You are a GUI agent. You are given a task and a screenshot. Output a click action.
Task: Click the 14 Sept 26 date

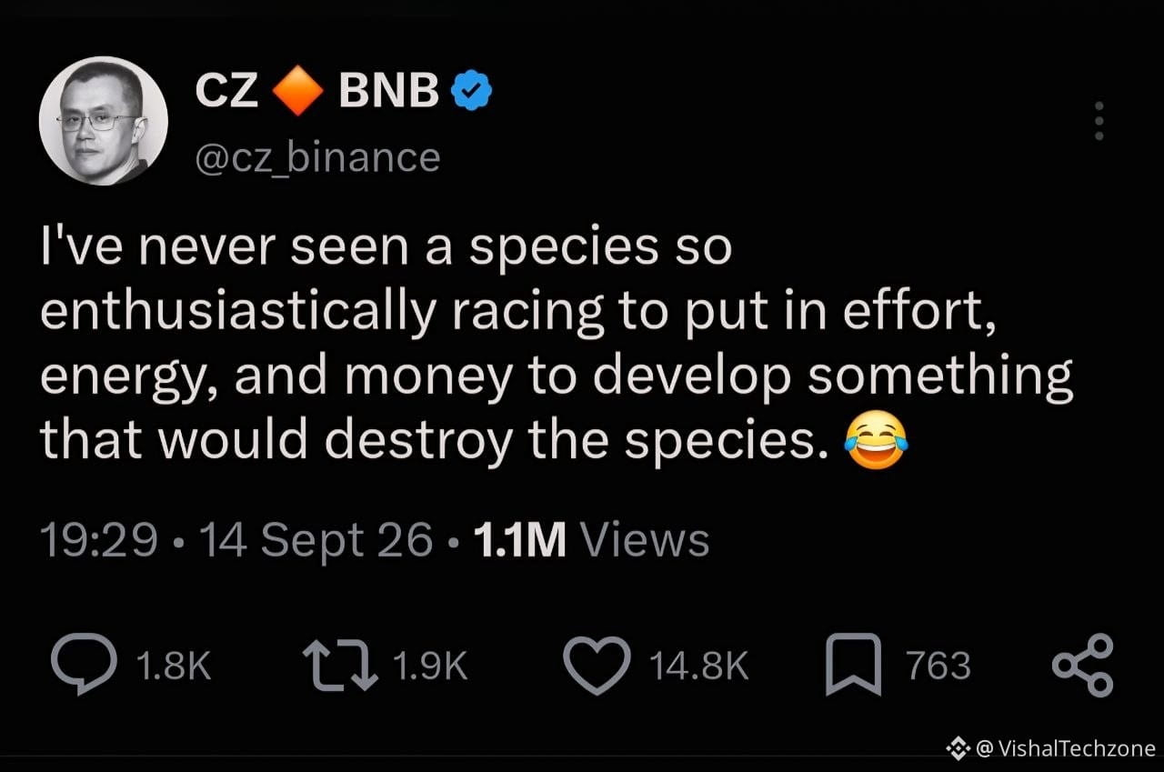click(x=315, y=541)
